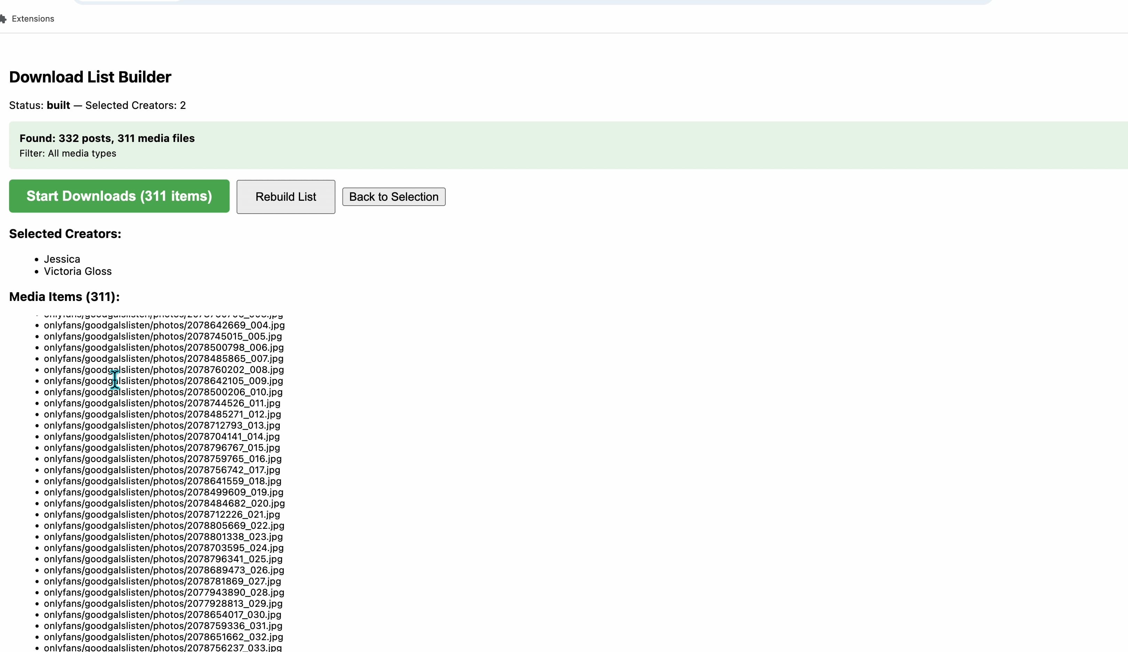Select the file 2078805669_022.jpg

(x=164, y=525)
